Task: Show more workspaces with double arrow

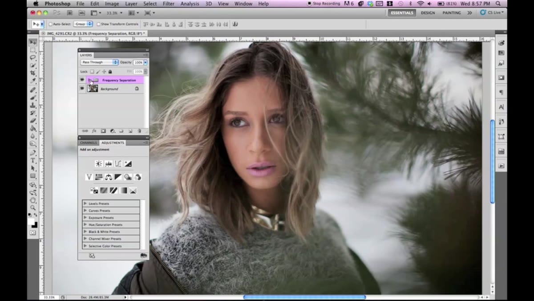Action: tap(469, 13)
